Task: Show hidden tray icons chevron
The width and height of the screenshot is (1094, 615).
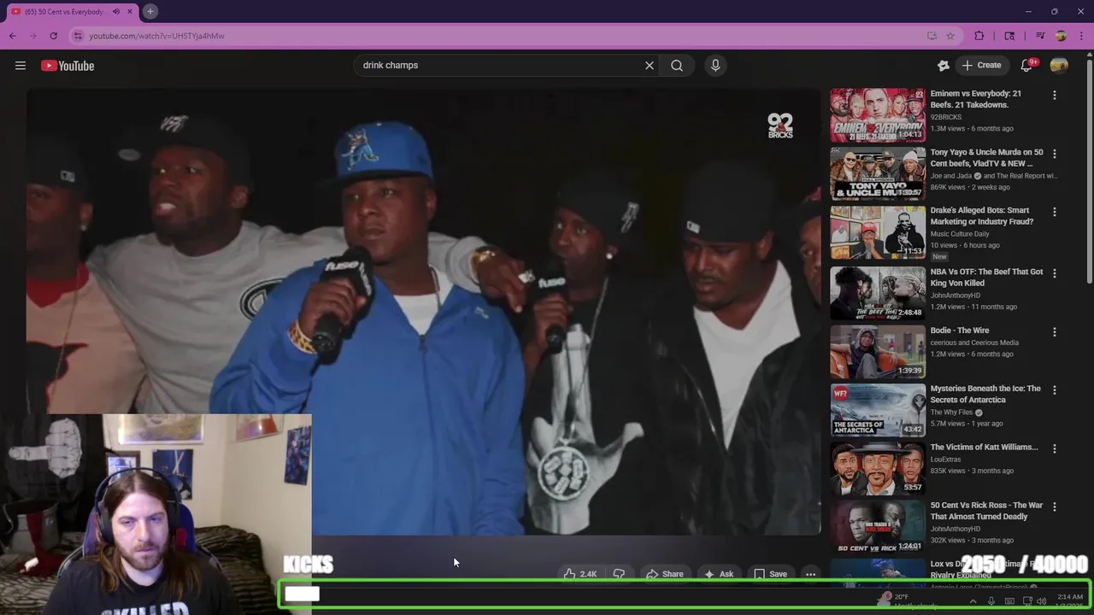Action: point(973,601)
